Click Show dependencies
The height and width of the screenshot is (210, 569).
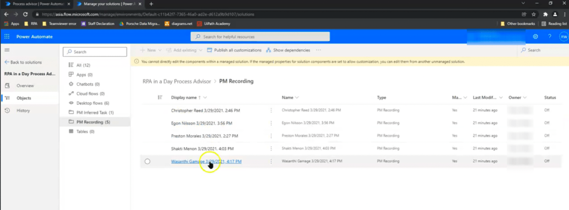288,50
